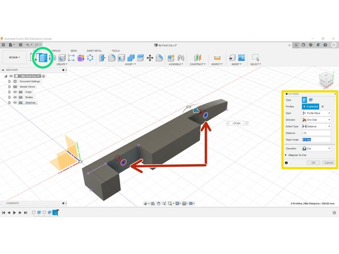
Task: Open the Direction One Side dropdown
Action: click(x=316, y=120)
